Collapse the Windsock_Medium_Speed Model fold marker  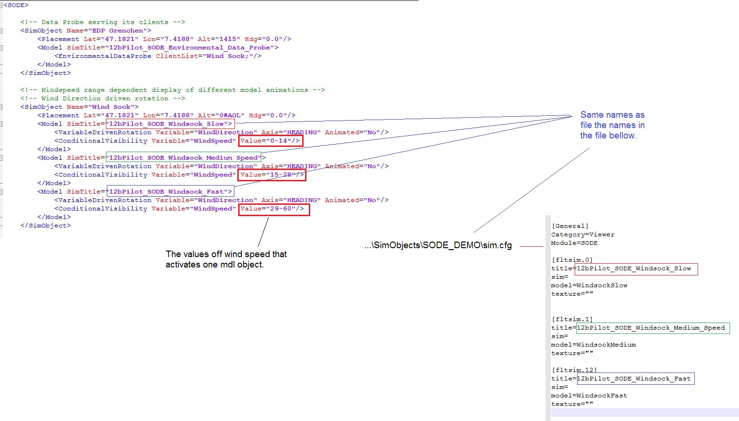click(x=1, y=158)
